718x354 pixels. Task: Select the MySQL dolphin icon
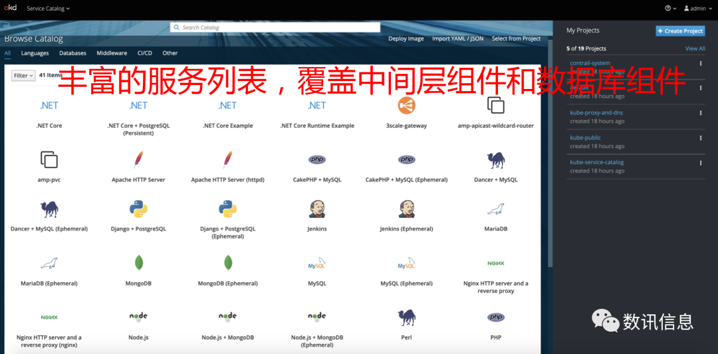[317, 264]
